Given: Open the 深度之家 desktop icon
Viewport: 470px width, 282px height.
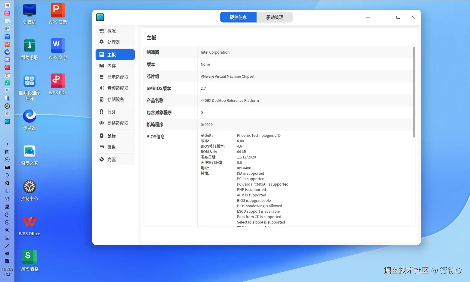Looking at the screenshot, I should (30, 155).
